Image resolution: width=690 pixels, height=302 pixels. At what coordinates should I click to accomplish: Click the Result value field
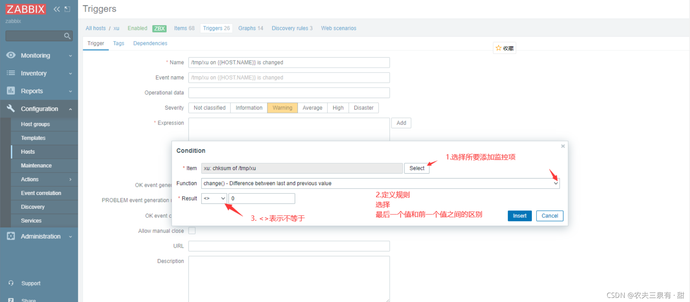[261, 198]
